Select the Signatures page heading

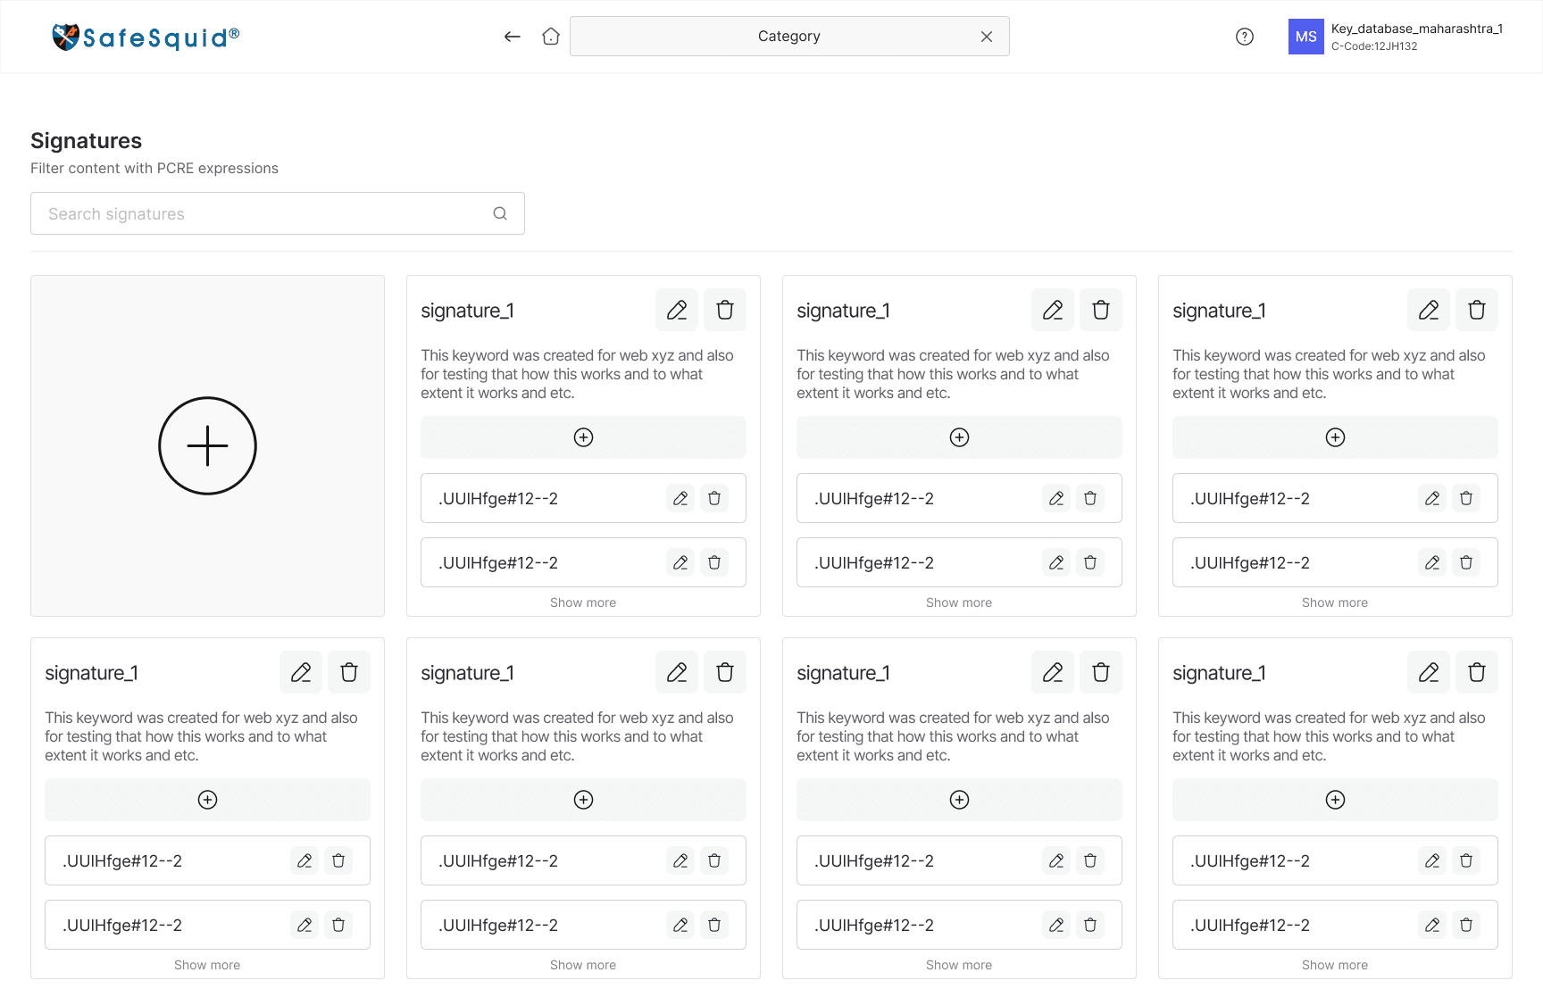pyautogui.click(x=86, y=141)
